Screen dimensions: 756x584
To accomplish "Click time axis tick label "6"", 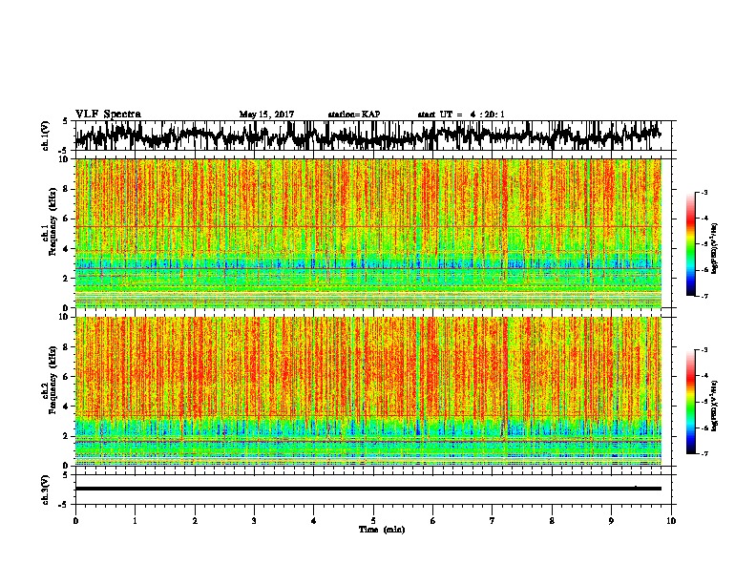I will coord(432,521).
